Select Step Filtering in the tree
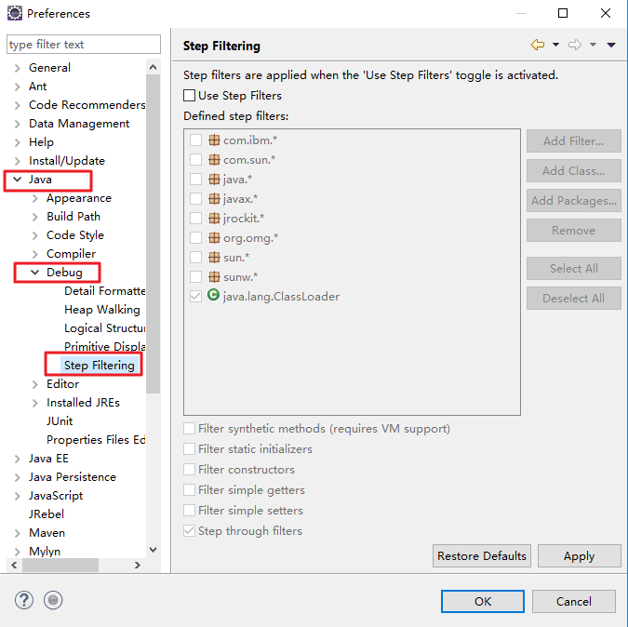 click(99, 366)
